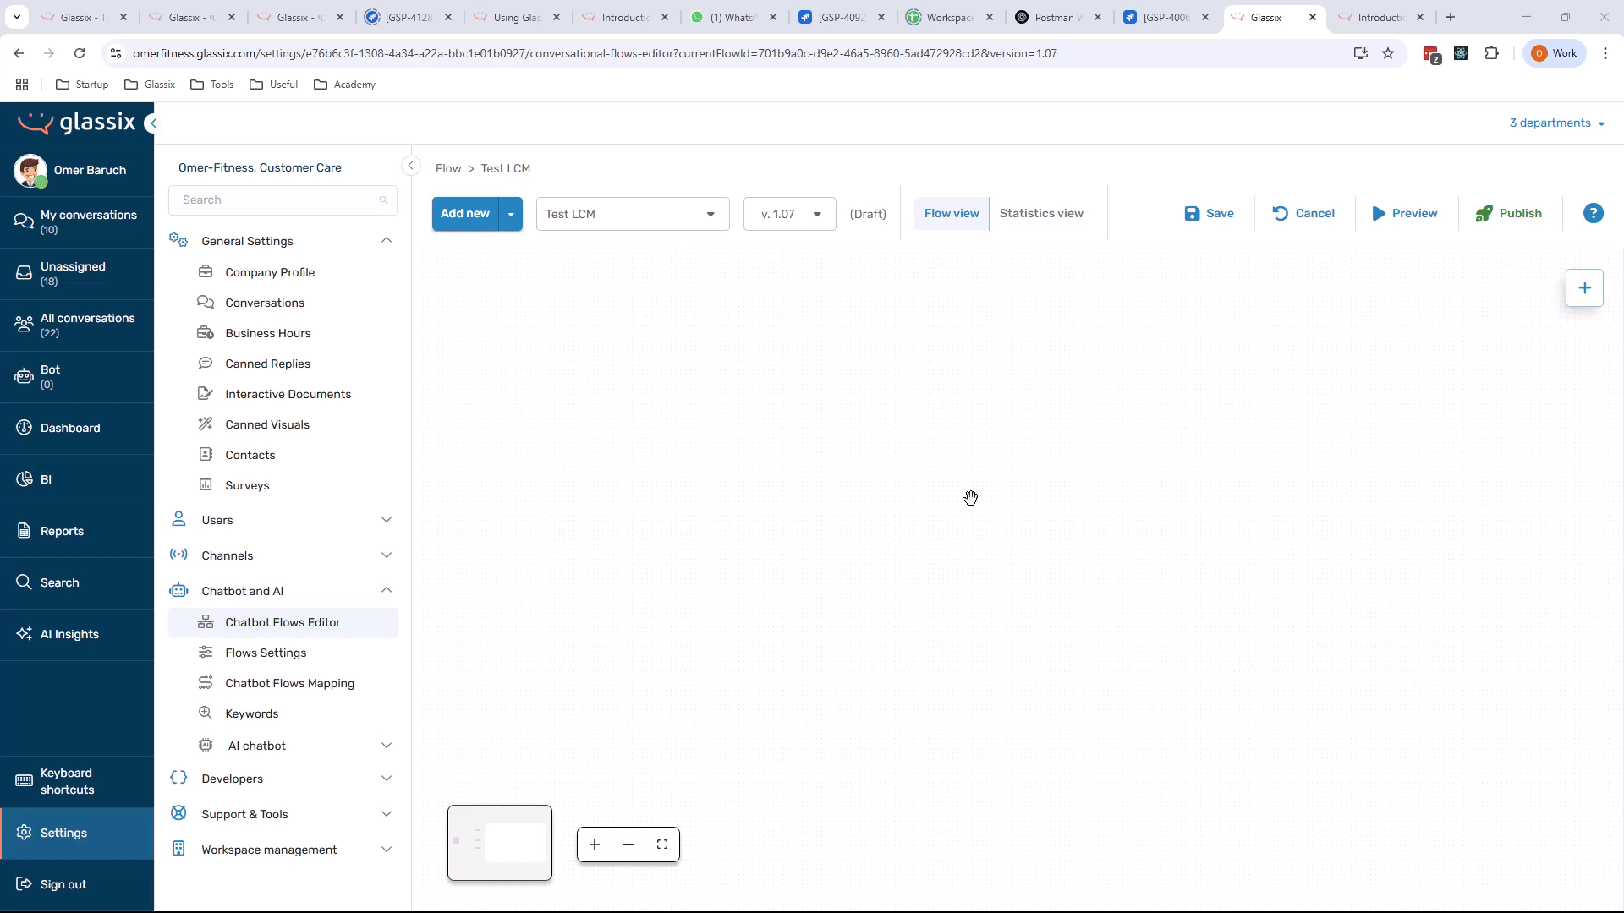Open Chrome extensions puzzle icon
This screenshot has width=1624, height=913.
(x=1491, y=53)
